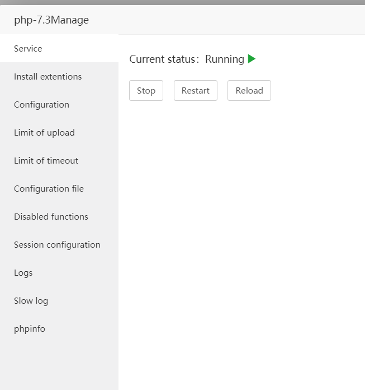This screenshot has width=365, height=390.
Task: Click the Running status text
Action: [224, 59]
